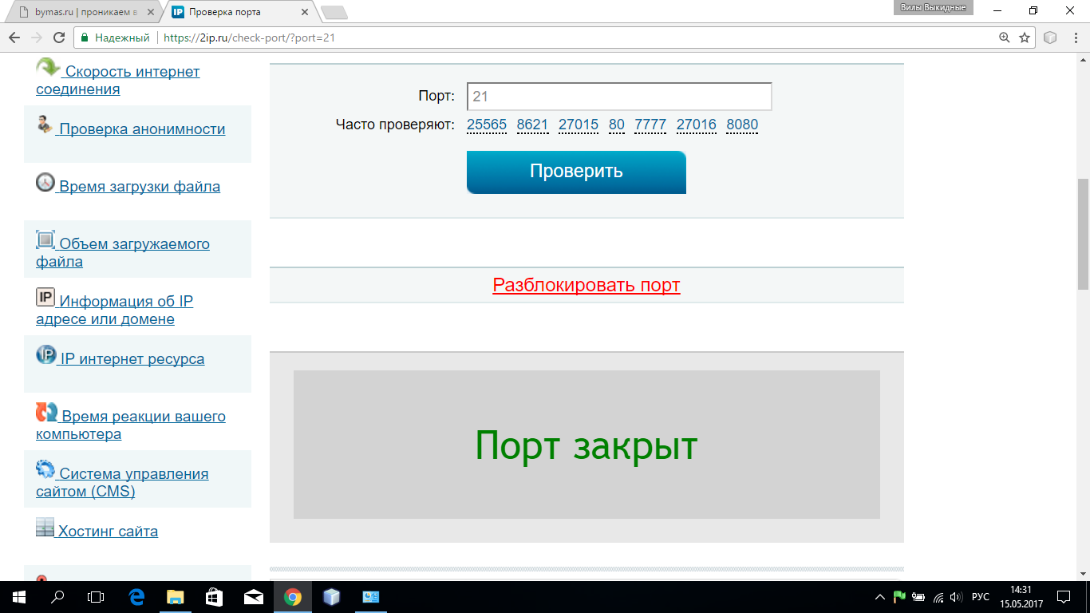Click the page vertical scrollbar thumb

(x=1083, y=234)
